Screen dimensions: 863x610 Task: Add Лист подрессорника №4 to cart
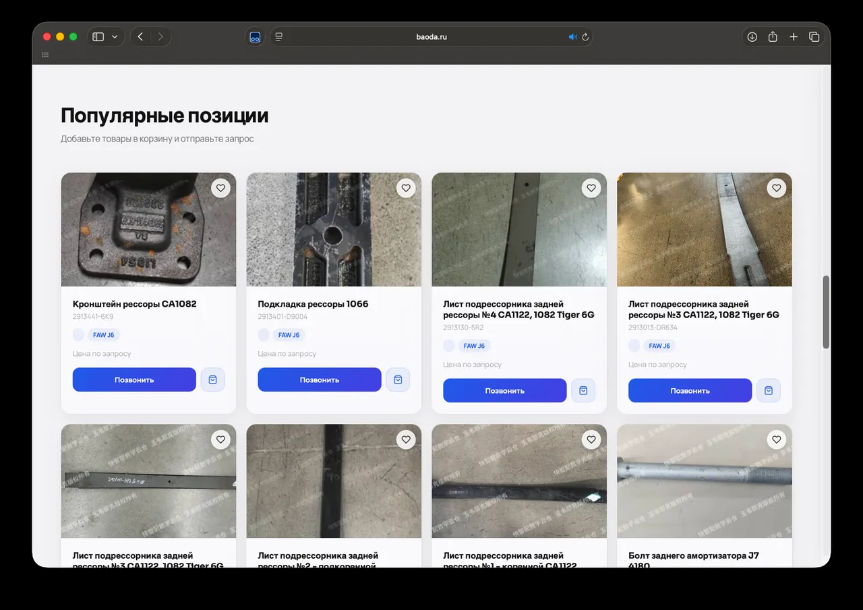(x=583, y=390)
